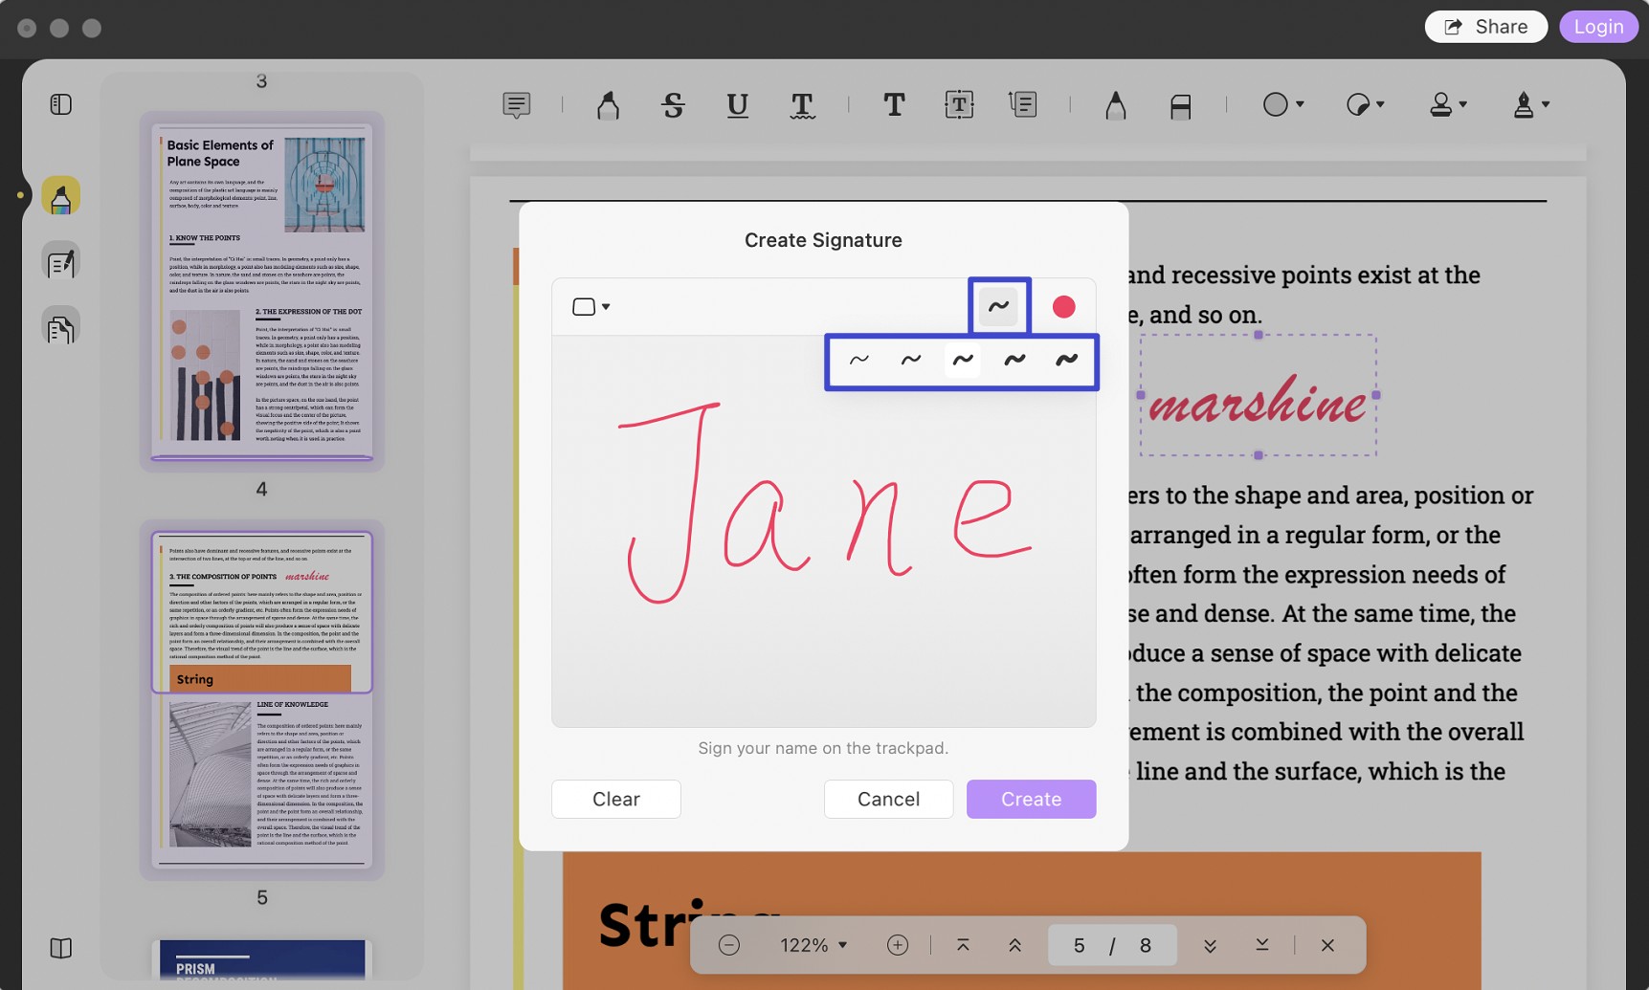The image size is (1649, 990).
Task: Expand the shapes tool dropdown
Action: pos(1283,104)
